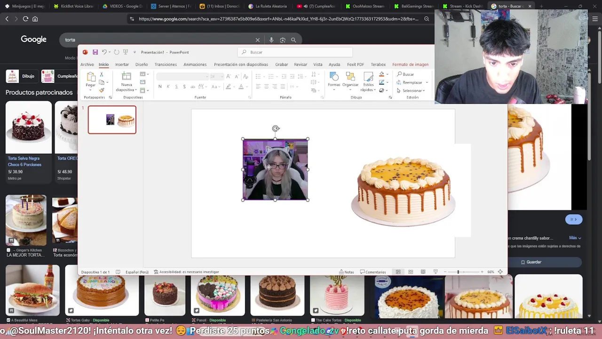This screenshot has height=339, width=602.
Task: Switch to Slide Sorter view icon
Action: (x=411, y=272)
